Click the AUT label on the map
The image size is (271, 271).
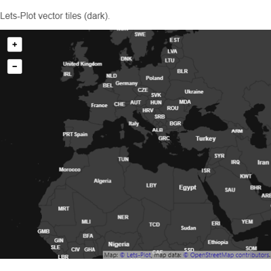pos(135,102)
